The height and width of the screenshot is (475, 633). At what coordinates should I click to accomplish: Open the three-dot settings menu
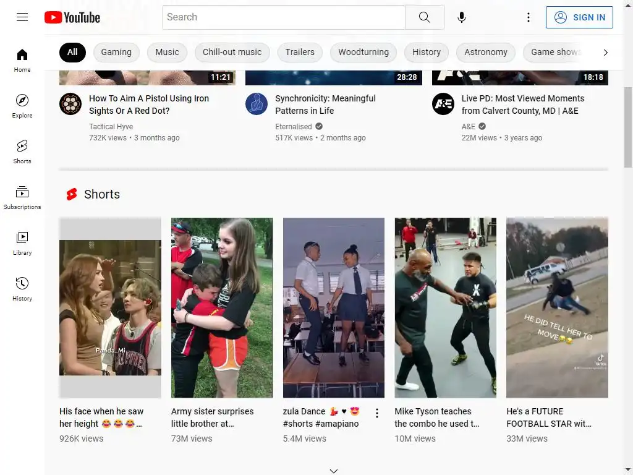click(528, 17)
